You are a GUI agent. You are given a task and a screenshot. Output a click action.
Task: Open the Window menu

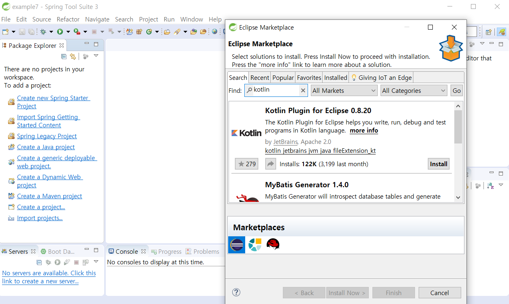(192, 19)
